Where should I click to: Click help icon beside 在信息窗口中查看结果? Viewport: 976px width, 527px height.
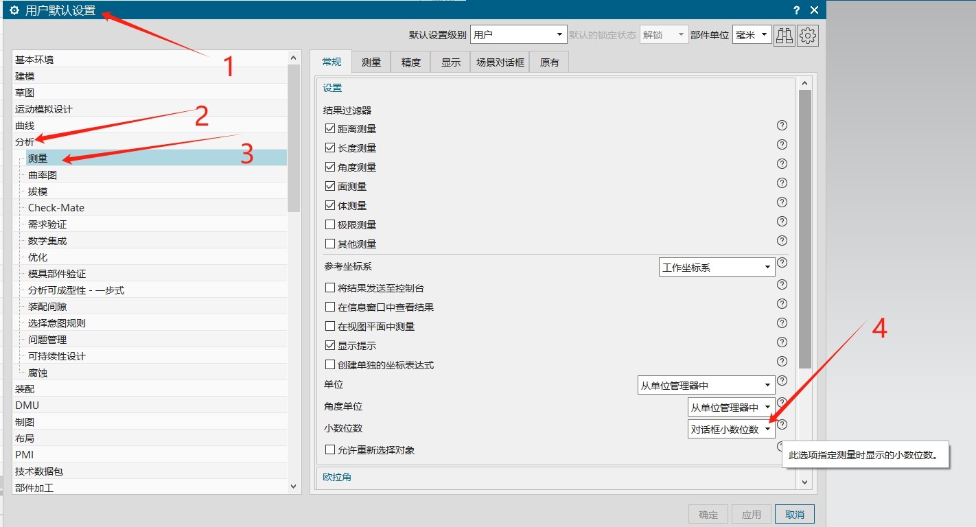point(782,304)
